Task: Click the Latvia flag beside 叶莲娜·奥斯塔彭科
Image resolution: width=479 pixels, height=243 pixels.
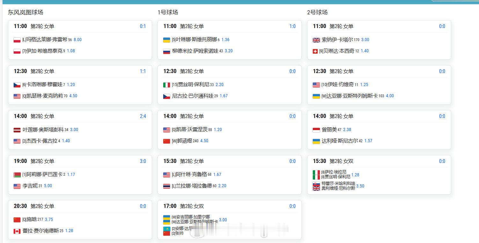Action: [17, 130]
